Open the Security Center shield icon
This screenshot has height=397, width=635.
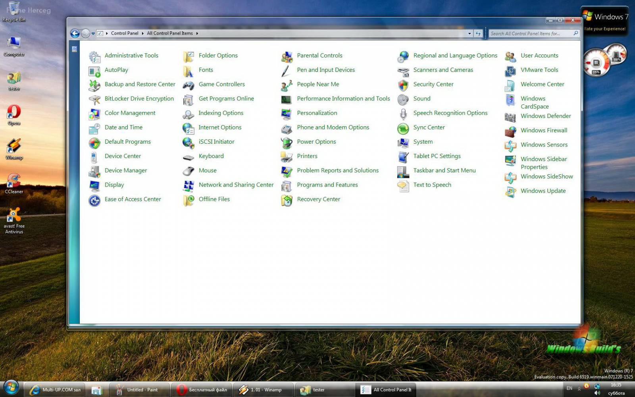tap(403, 86)
